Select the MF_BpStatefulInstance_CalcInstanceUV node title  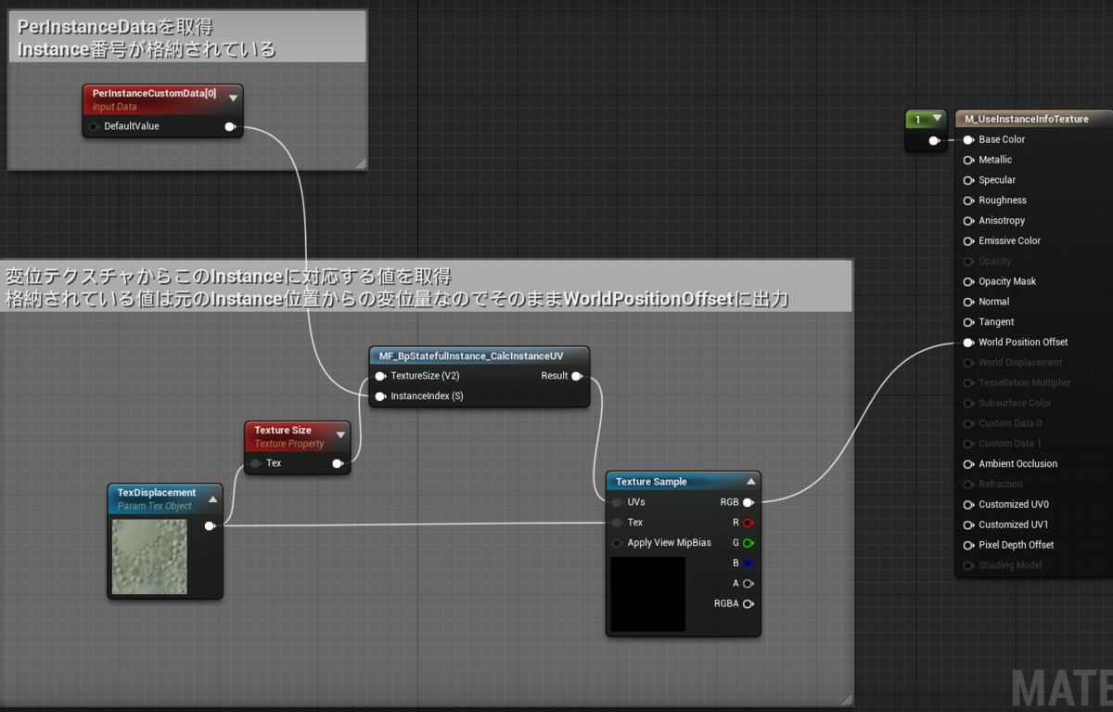tap(471, 356)
